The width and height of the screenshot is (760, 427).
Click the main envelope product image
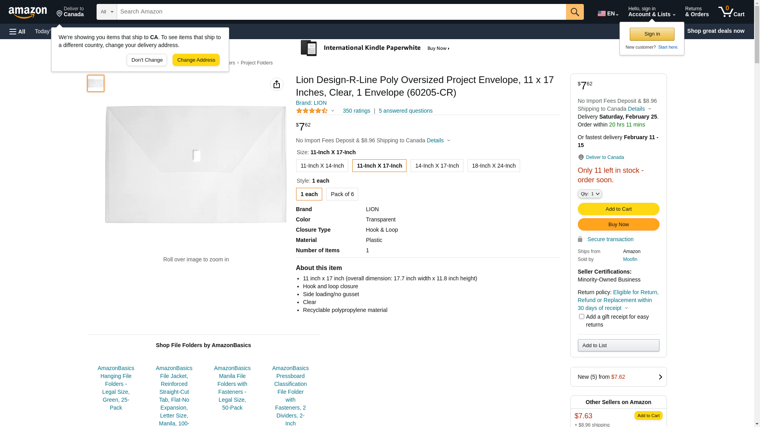pyautogui.click(x=196, y=164)
